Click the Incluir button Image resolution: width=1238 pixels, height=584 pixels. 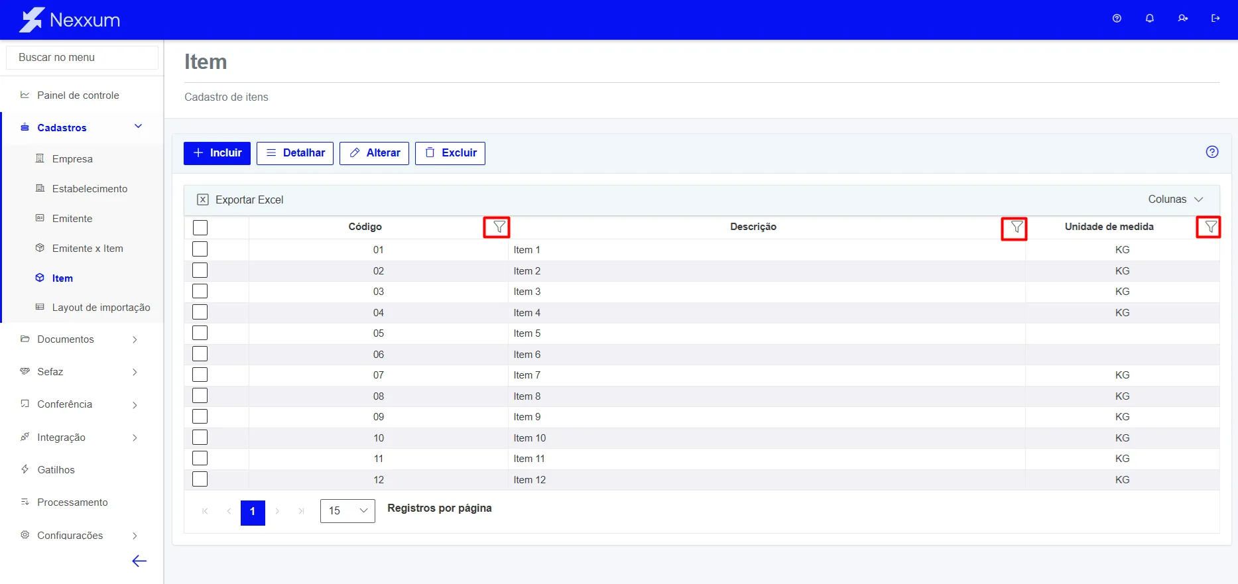tap(217, 153)
